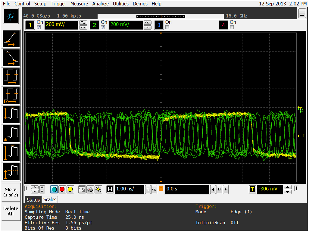Screen dimensions: 309x232
Task: Click the frequency measurement icon
Action: coord(11,96)
